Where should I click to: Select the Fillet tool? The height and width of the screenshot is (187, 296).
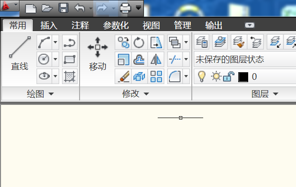[x=175, y=76]
